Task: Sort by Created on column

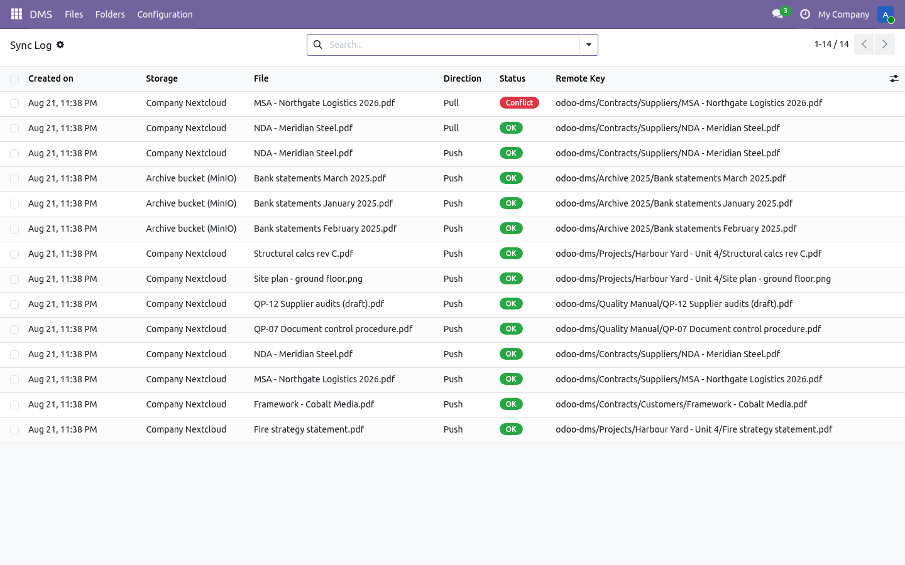Action: pyautogui.click(x=51, y=78)
